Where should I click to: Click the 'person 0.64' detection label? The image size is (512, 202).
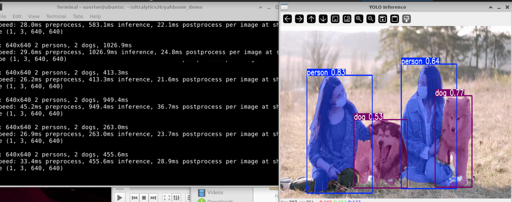click(x=420, y=61)
